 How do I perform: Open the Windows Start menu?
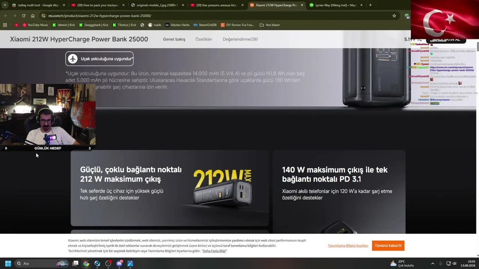pyautogui.click(x=8, y=263)
